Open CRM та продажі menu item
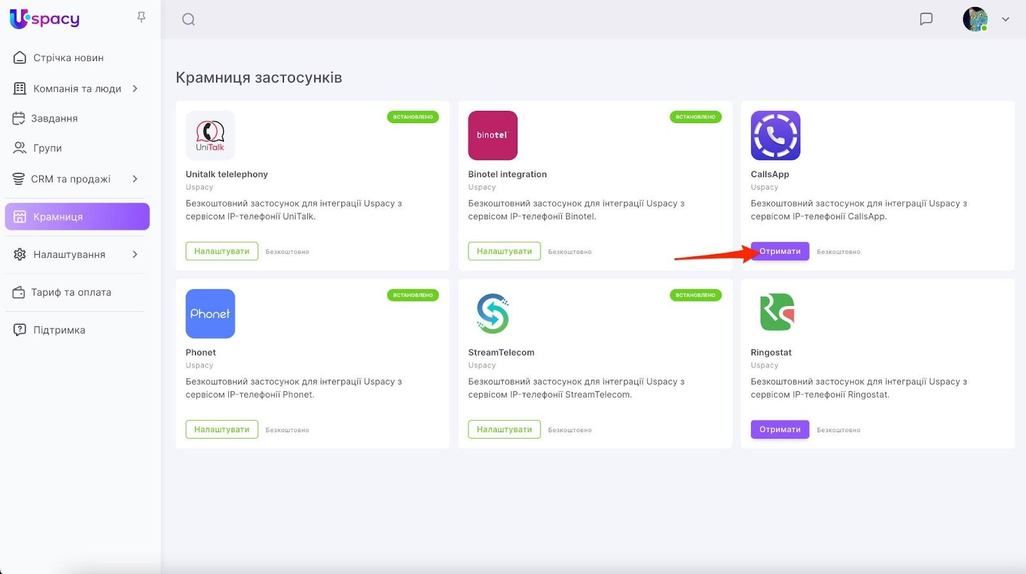This screenshot has height=574, width=1026. coord(71,179)
